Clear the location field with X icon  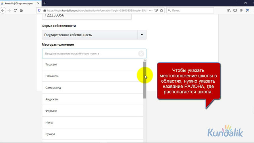point(141,54)
